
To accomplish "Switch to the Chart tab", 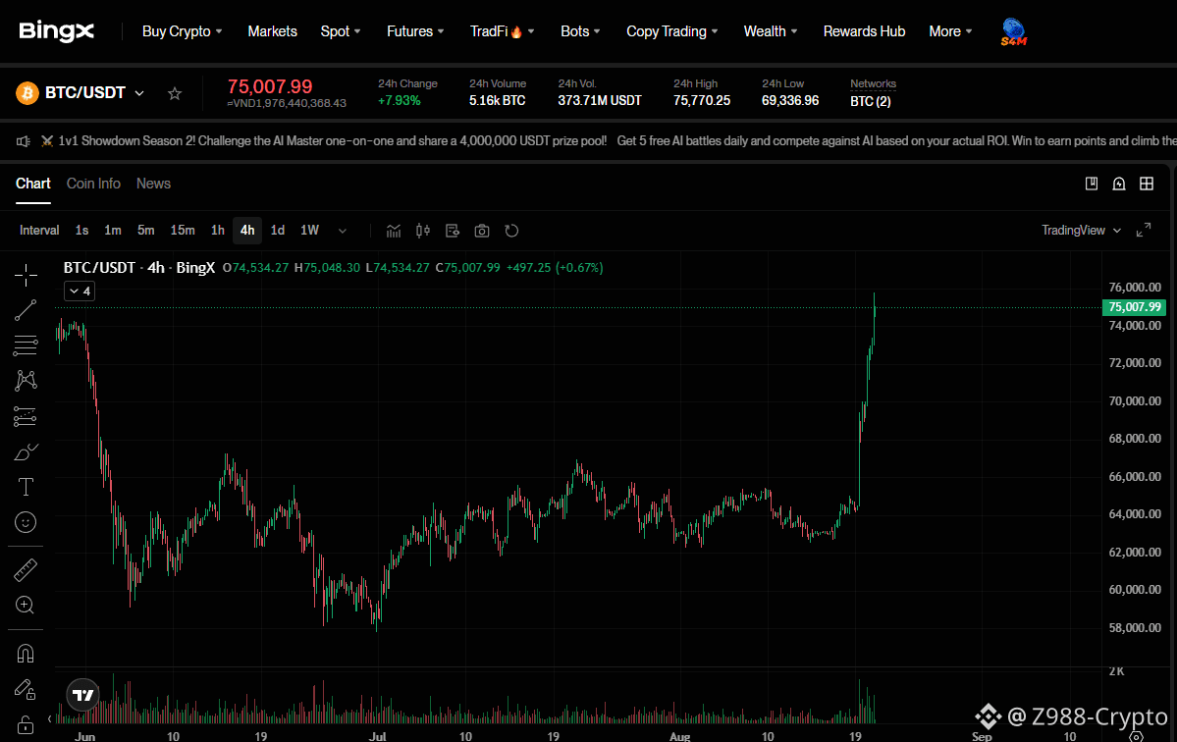I will (x=33, y=184).
